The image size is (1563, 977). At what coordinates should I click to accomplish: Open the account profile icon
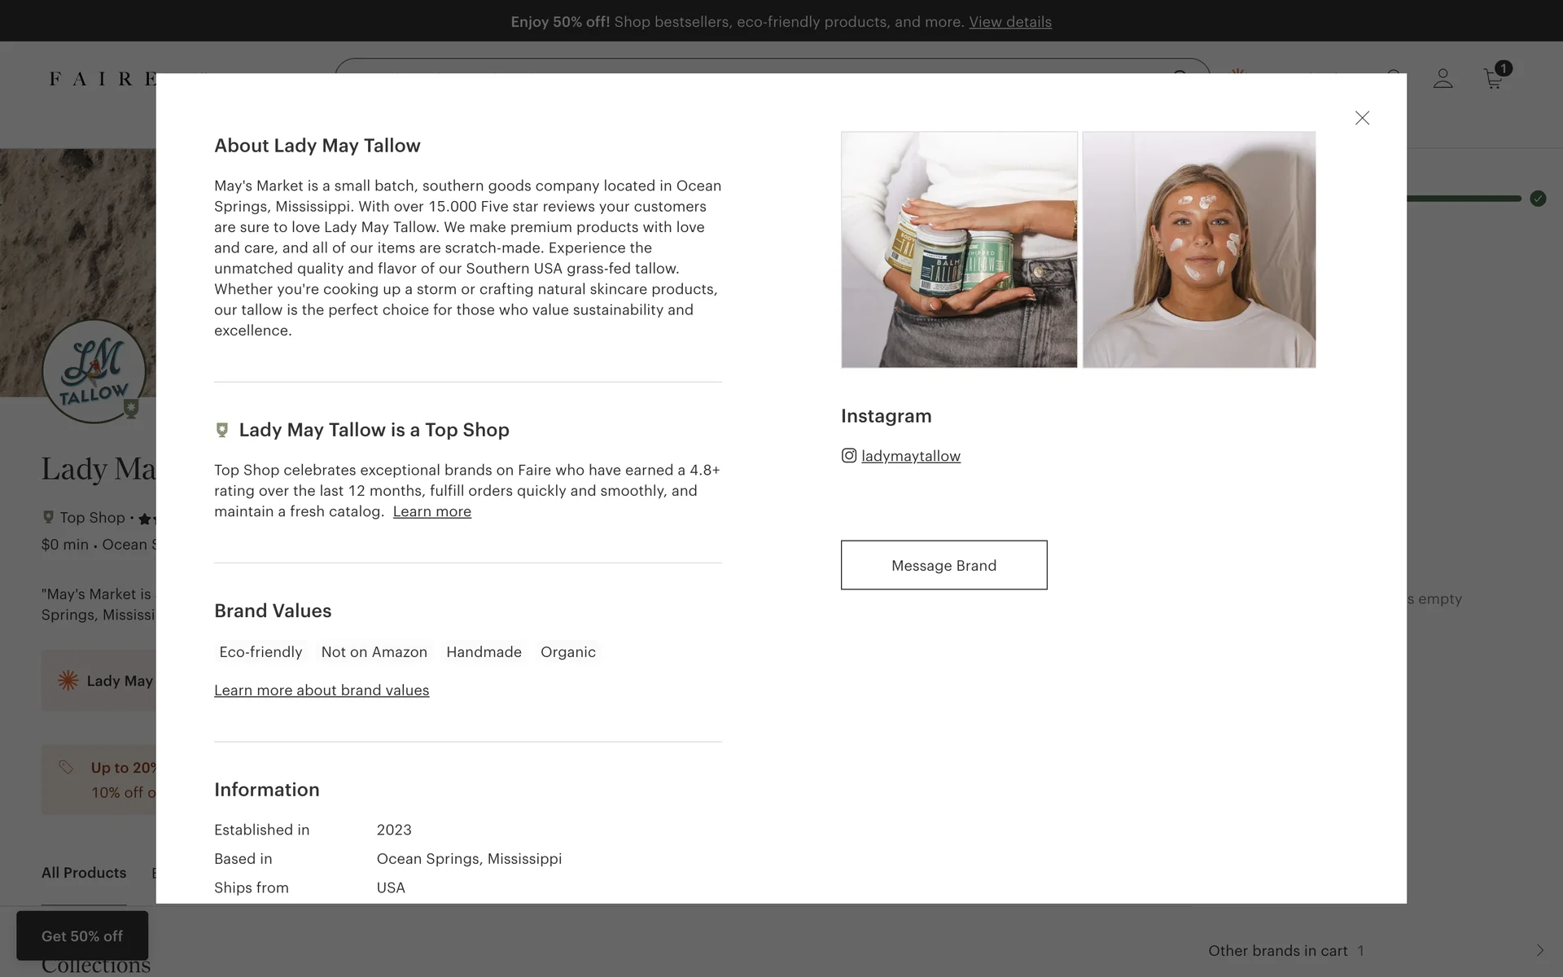coord(1443,78)
